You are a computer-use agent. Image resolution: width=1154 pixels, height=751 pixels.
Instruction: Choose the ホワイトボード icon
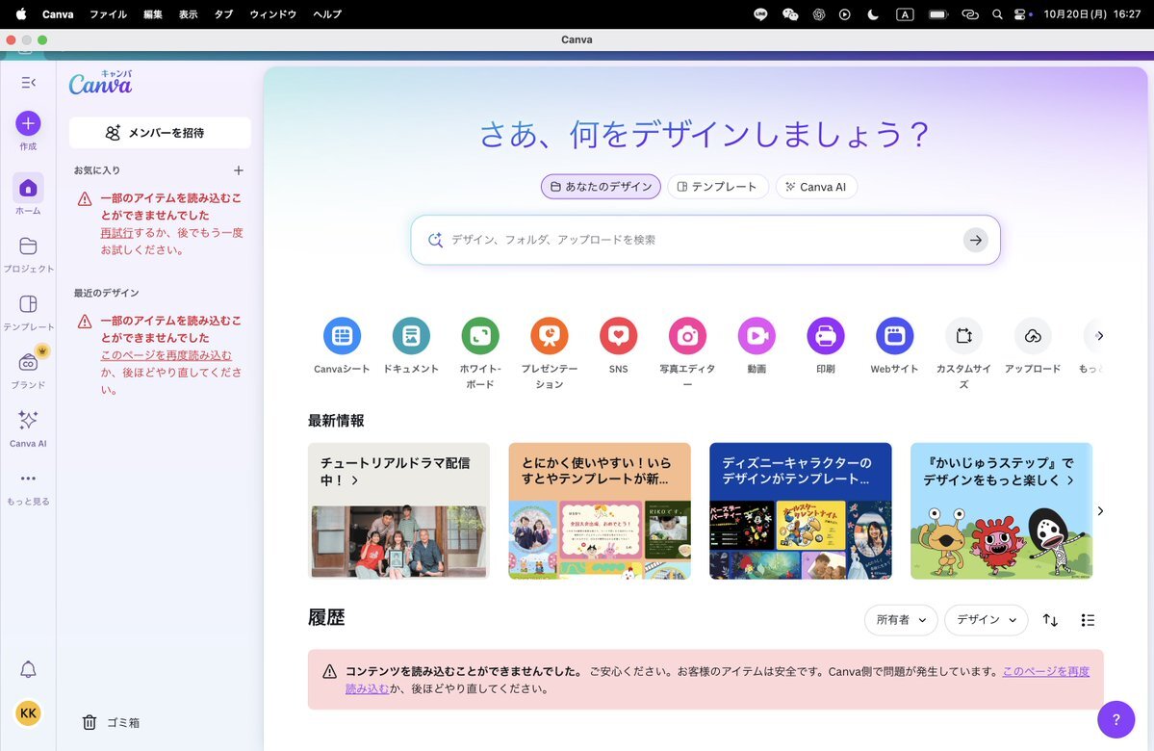(x=480, y=336)
